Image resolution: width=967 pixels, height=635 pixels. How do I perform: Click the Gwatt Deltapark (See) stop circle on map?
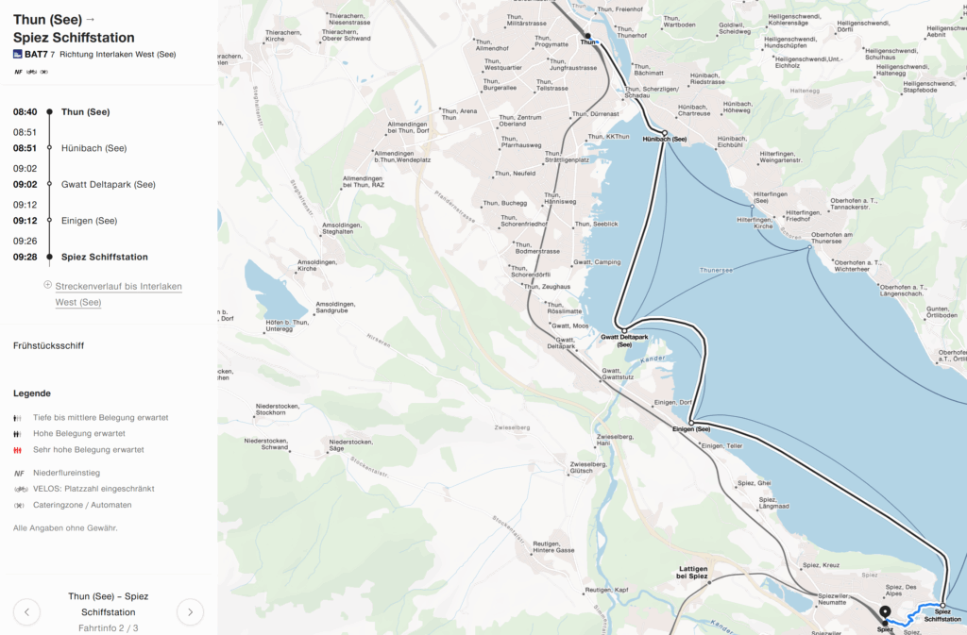coord(624,331)
